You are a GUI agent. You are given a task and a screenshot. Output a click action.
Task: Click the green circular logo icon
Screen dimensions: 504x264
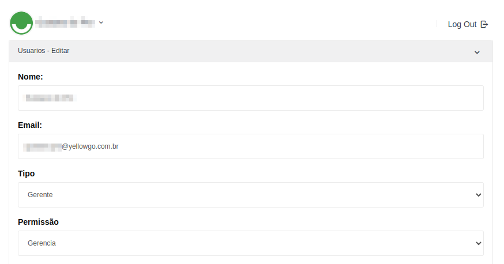(x=21, y=23)
